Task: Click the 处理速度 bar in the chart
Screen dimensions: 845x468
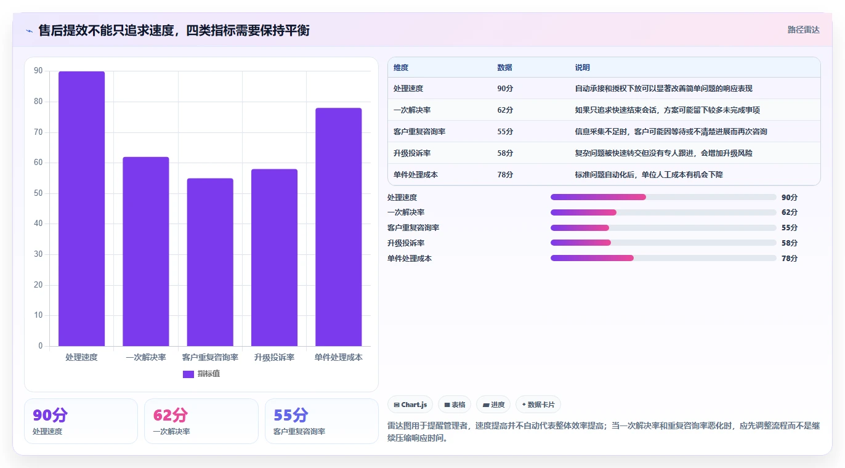Action: [81, 209]
